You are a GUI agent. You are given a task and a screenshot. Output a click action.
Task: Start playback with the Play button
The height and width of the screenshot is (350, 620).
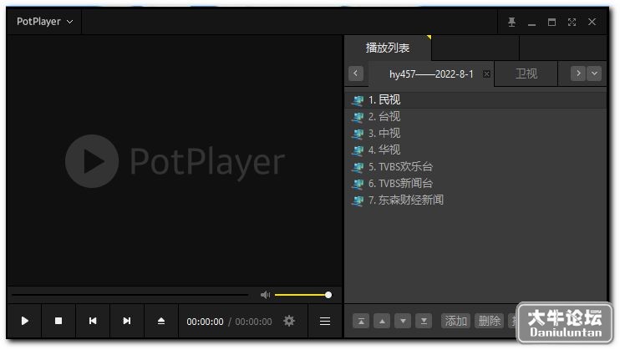pos(24,321)
